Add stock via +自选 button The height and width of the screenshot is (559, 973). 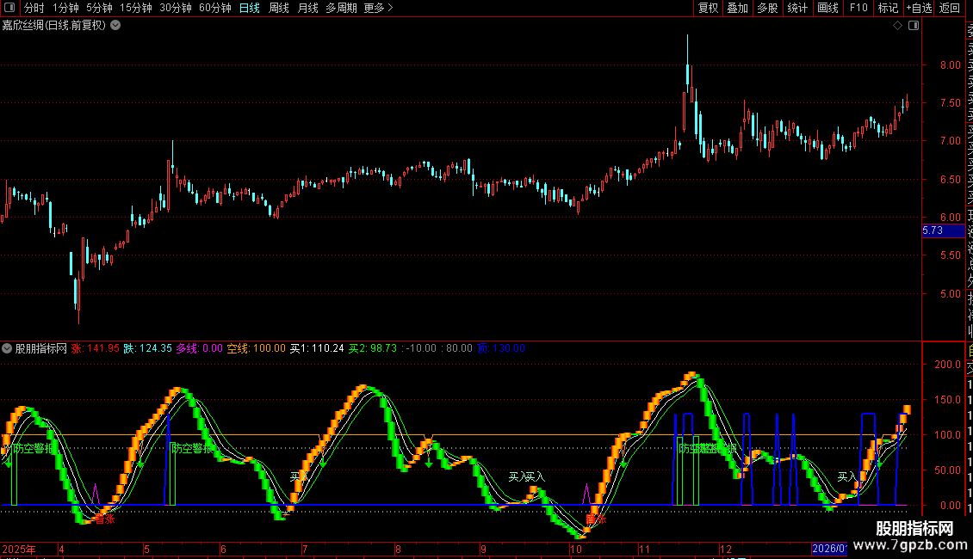(x=919, y=9)
